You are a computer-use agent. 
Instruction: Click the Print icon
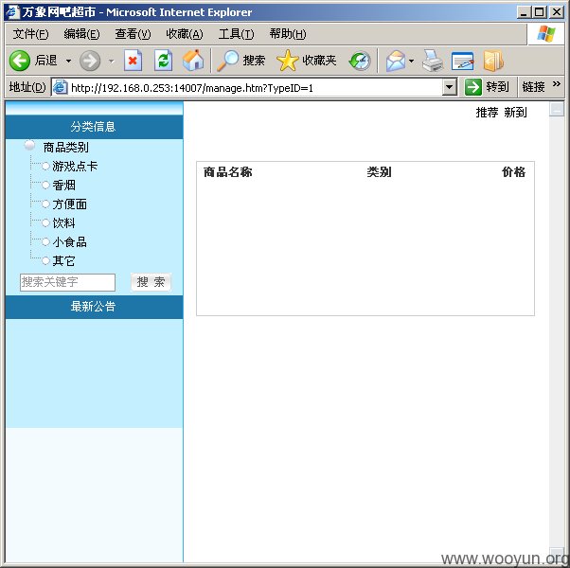coord(433,61)
